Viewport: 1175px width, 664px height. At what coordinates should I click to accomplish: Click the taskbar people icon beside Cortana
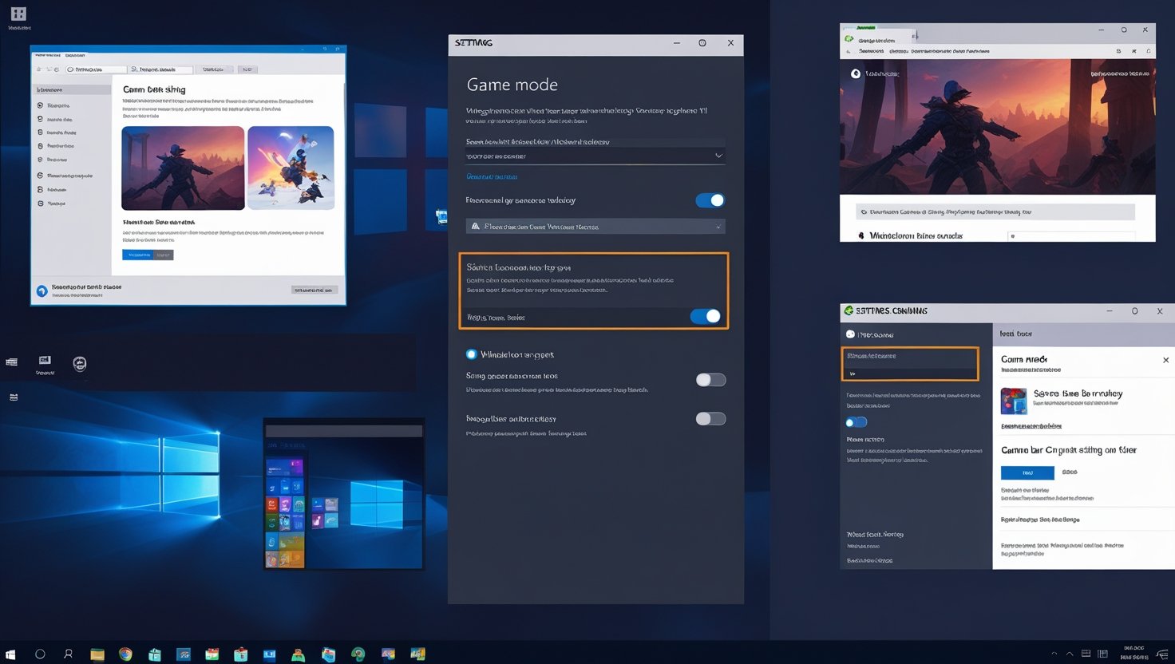(69, 654)
